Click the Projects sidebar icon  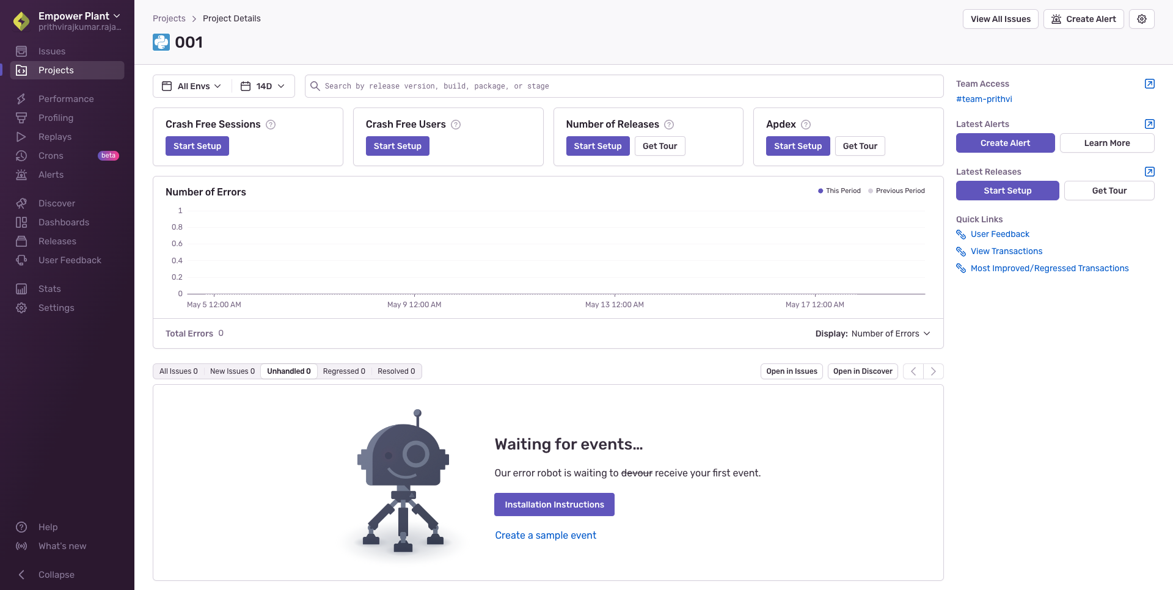21,70
